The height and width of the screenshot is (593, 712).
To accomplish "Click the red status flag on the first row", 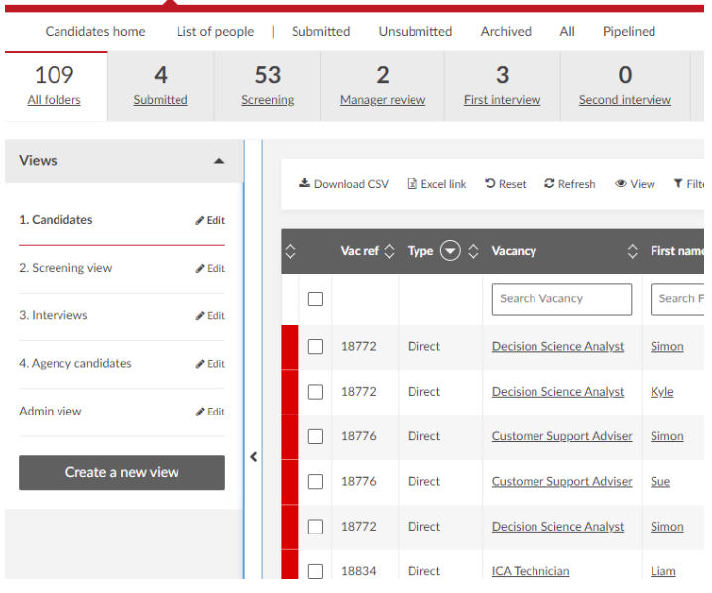I will (x=290, y=347).
